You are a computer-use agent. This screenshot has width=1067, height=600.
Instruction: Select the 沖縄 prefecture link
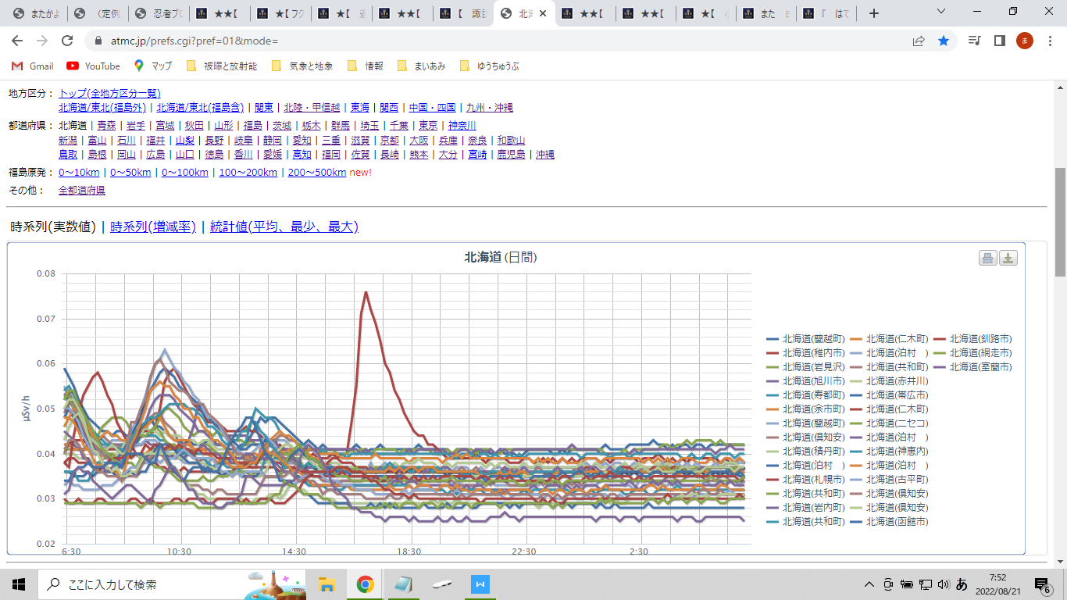click(545, 155)
